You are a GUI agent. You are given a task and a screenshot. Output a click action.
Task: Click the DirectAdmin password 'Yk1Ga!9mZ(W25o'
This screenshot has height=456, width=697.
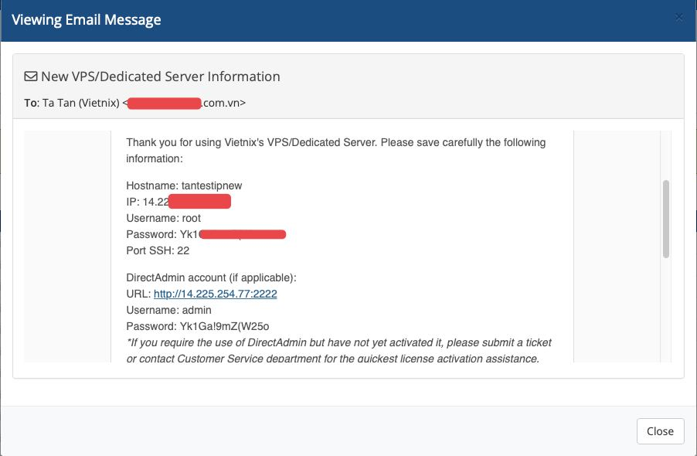point(225,327)
